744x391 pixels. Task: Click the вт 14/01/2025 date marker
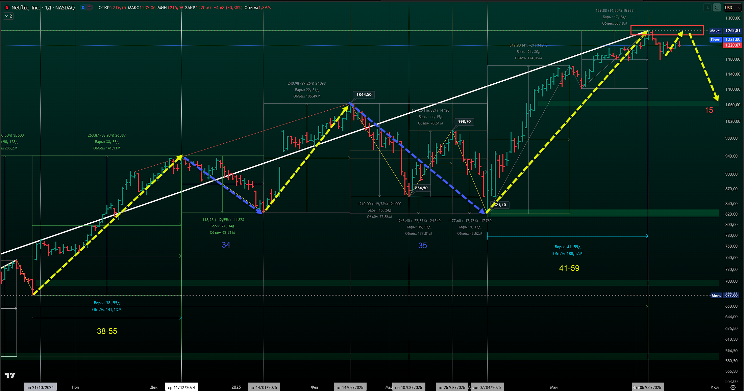coord(264,387)
